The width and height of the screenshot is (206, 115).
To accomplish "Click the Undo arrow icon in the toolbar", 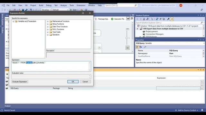I will click(31, 10).
